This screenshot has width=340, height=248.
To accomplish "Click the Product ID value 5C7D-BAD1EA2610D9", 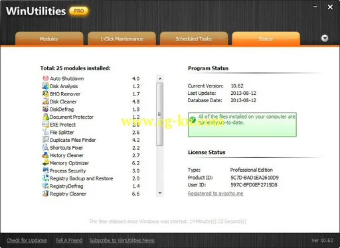I will (x=254, y=178).
